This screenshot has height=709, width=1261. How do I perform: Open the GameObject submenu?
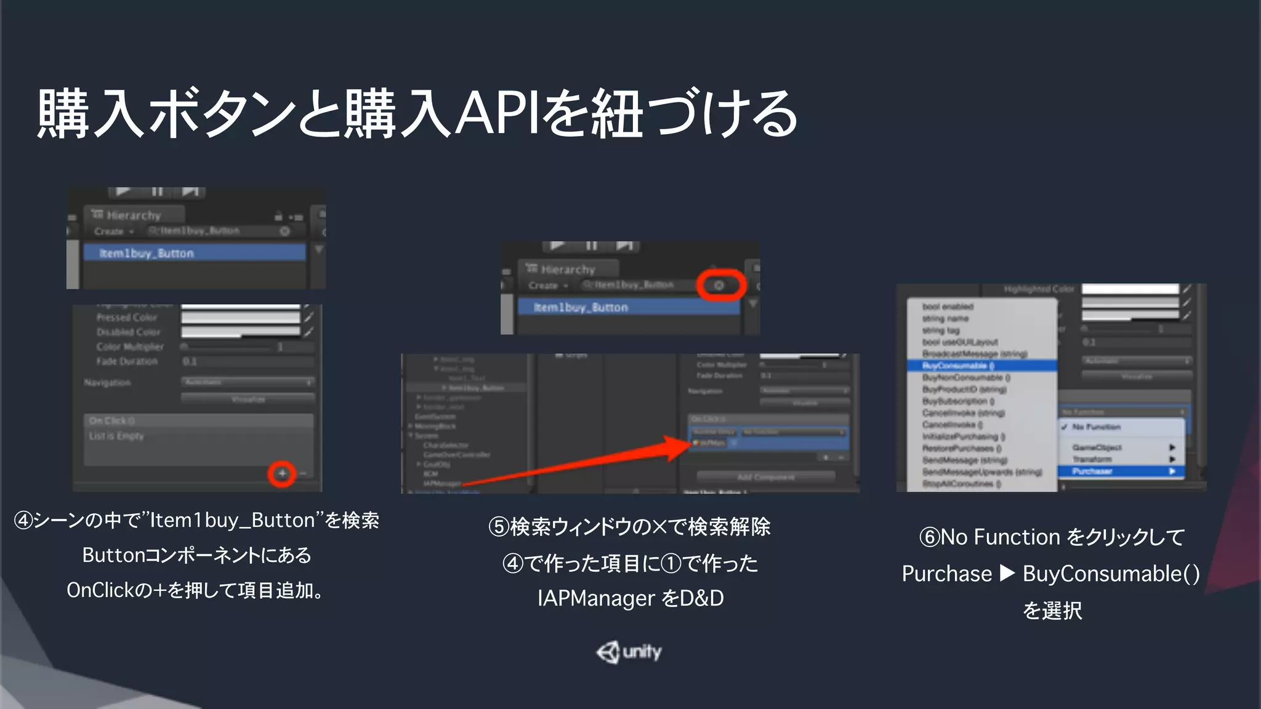click(1121, 447)
